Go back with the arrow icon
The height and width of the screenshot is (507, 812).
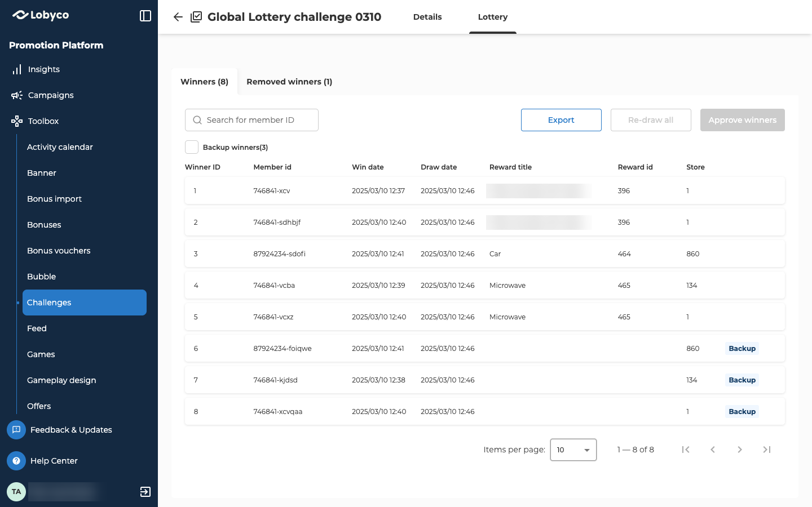[178, 17]
